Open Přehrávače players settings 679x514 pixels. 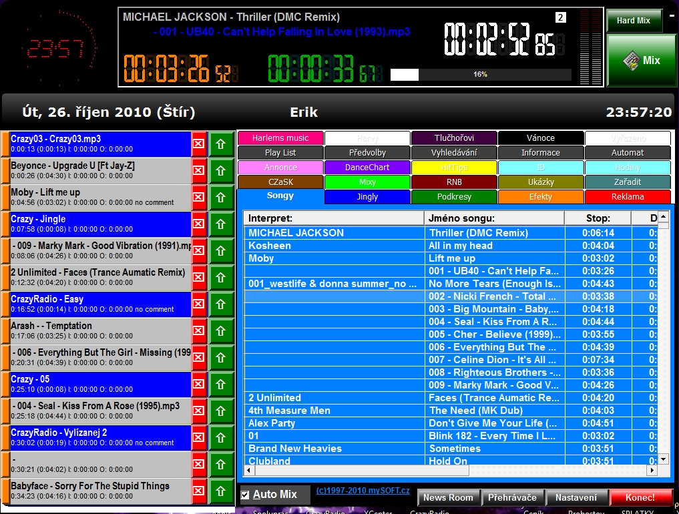pyautogui.click(x=512, y=497)
